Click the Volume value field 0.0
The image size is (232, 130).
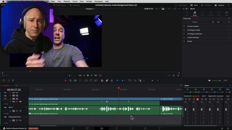pyautogui.click(x=219, y=22)
